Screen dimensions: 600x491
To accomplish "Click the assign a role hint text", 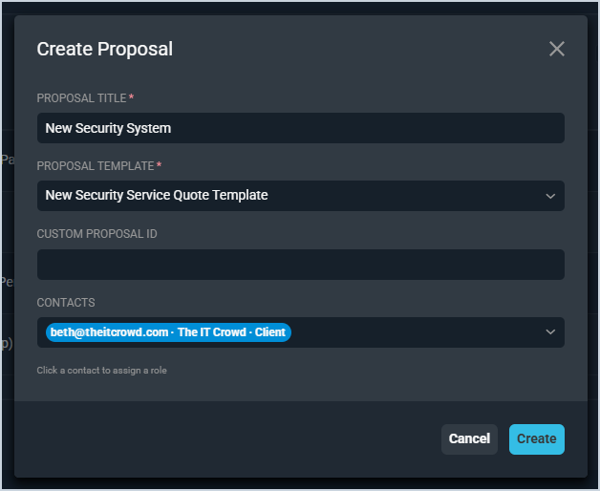I will tap(101, 371).
